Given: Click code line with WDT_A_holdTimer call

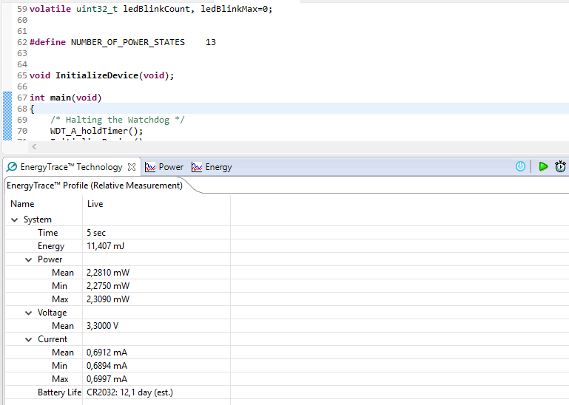Looking at the screenshot, I should click(x=96, y=131).
